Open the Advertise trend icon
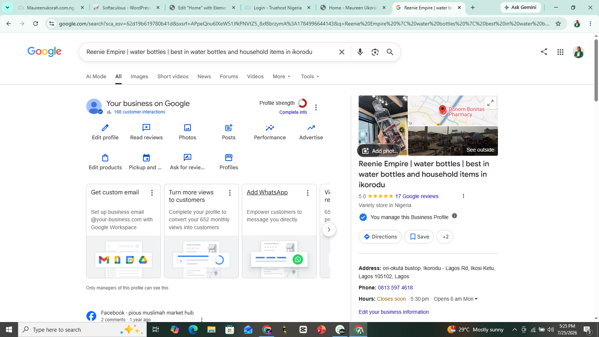 pyautogui.click(x=311, y=128)
